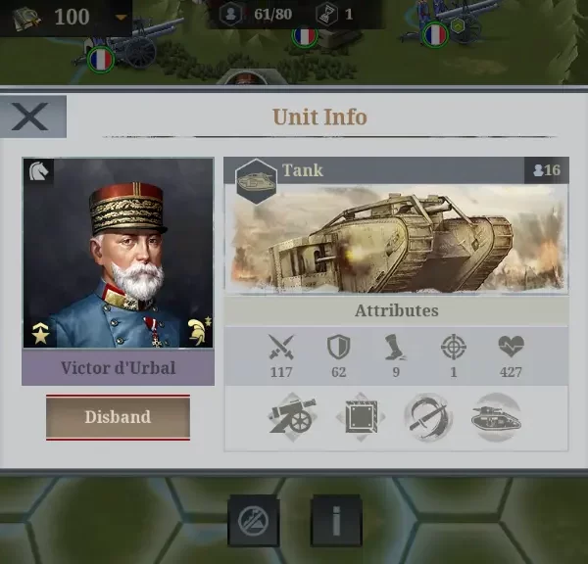Open the info button with letter i
This screenshot has height=564, width=588.
click(336, 520)
